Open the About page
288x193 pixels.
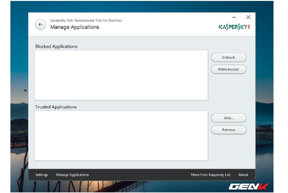pos(243,175)
